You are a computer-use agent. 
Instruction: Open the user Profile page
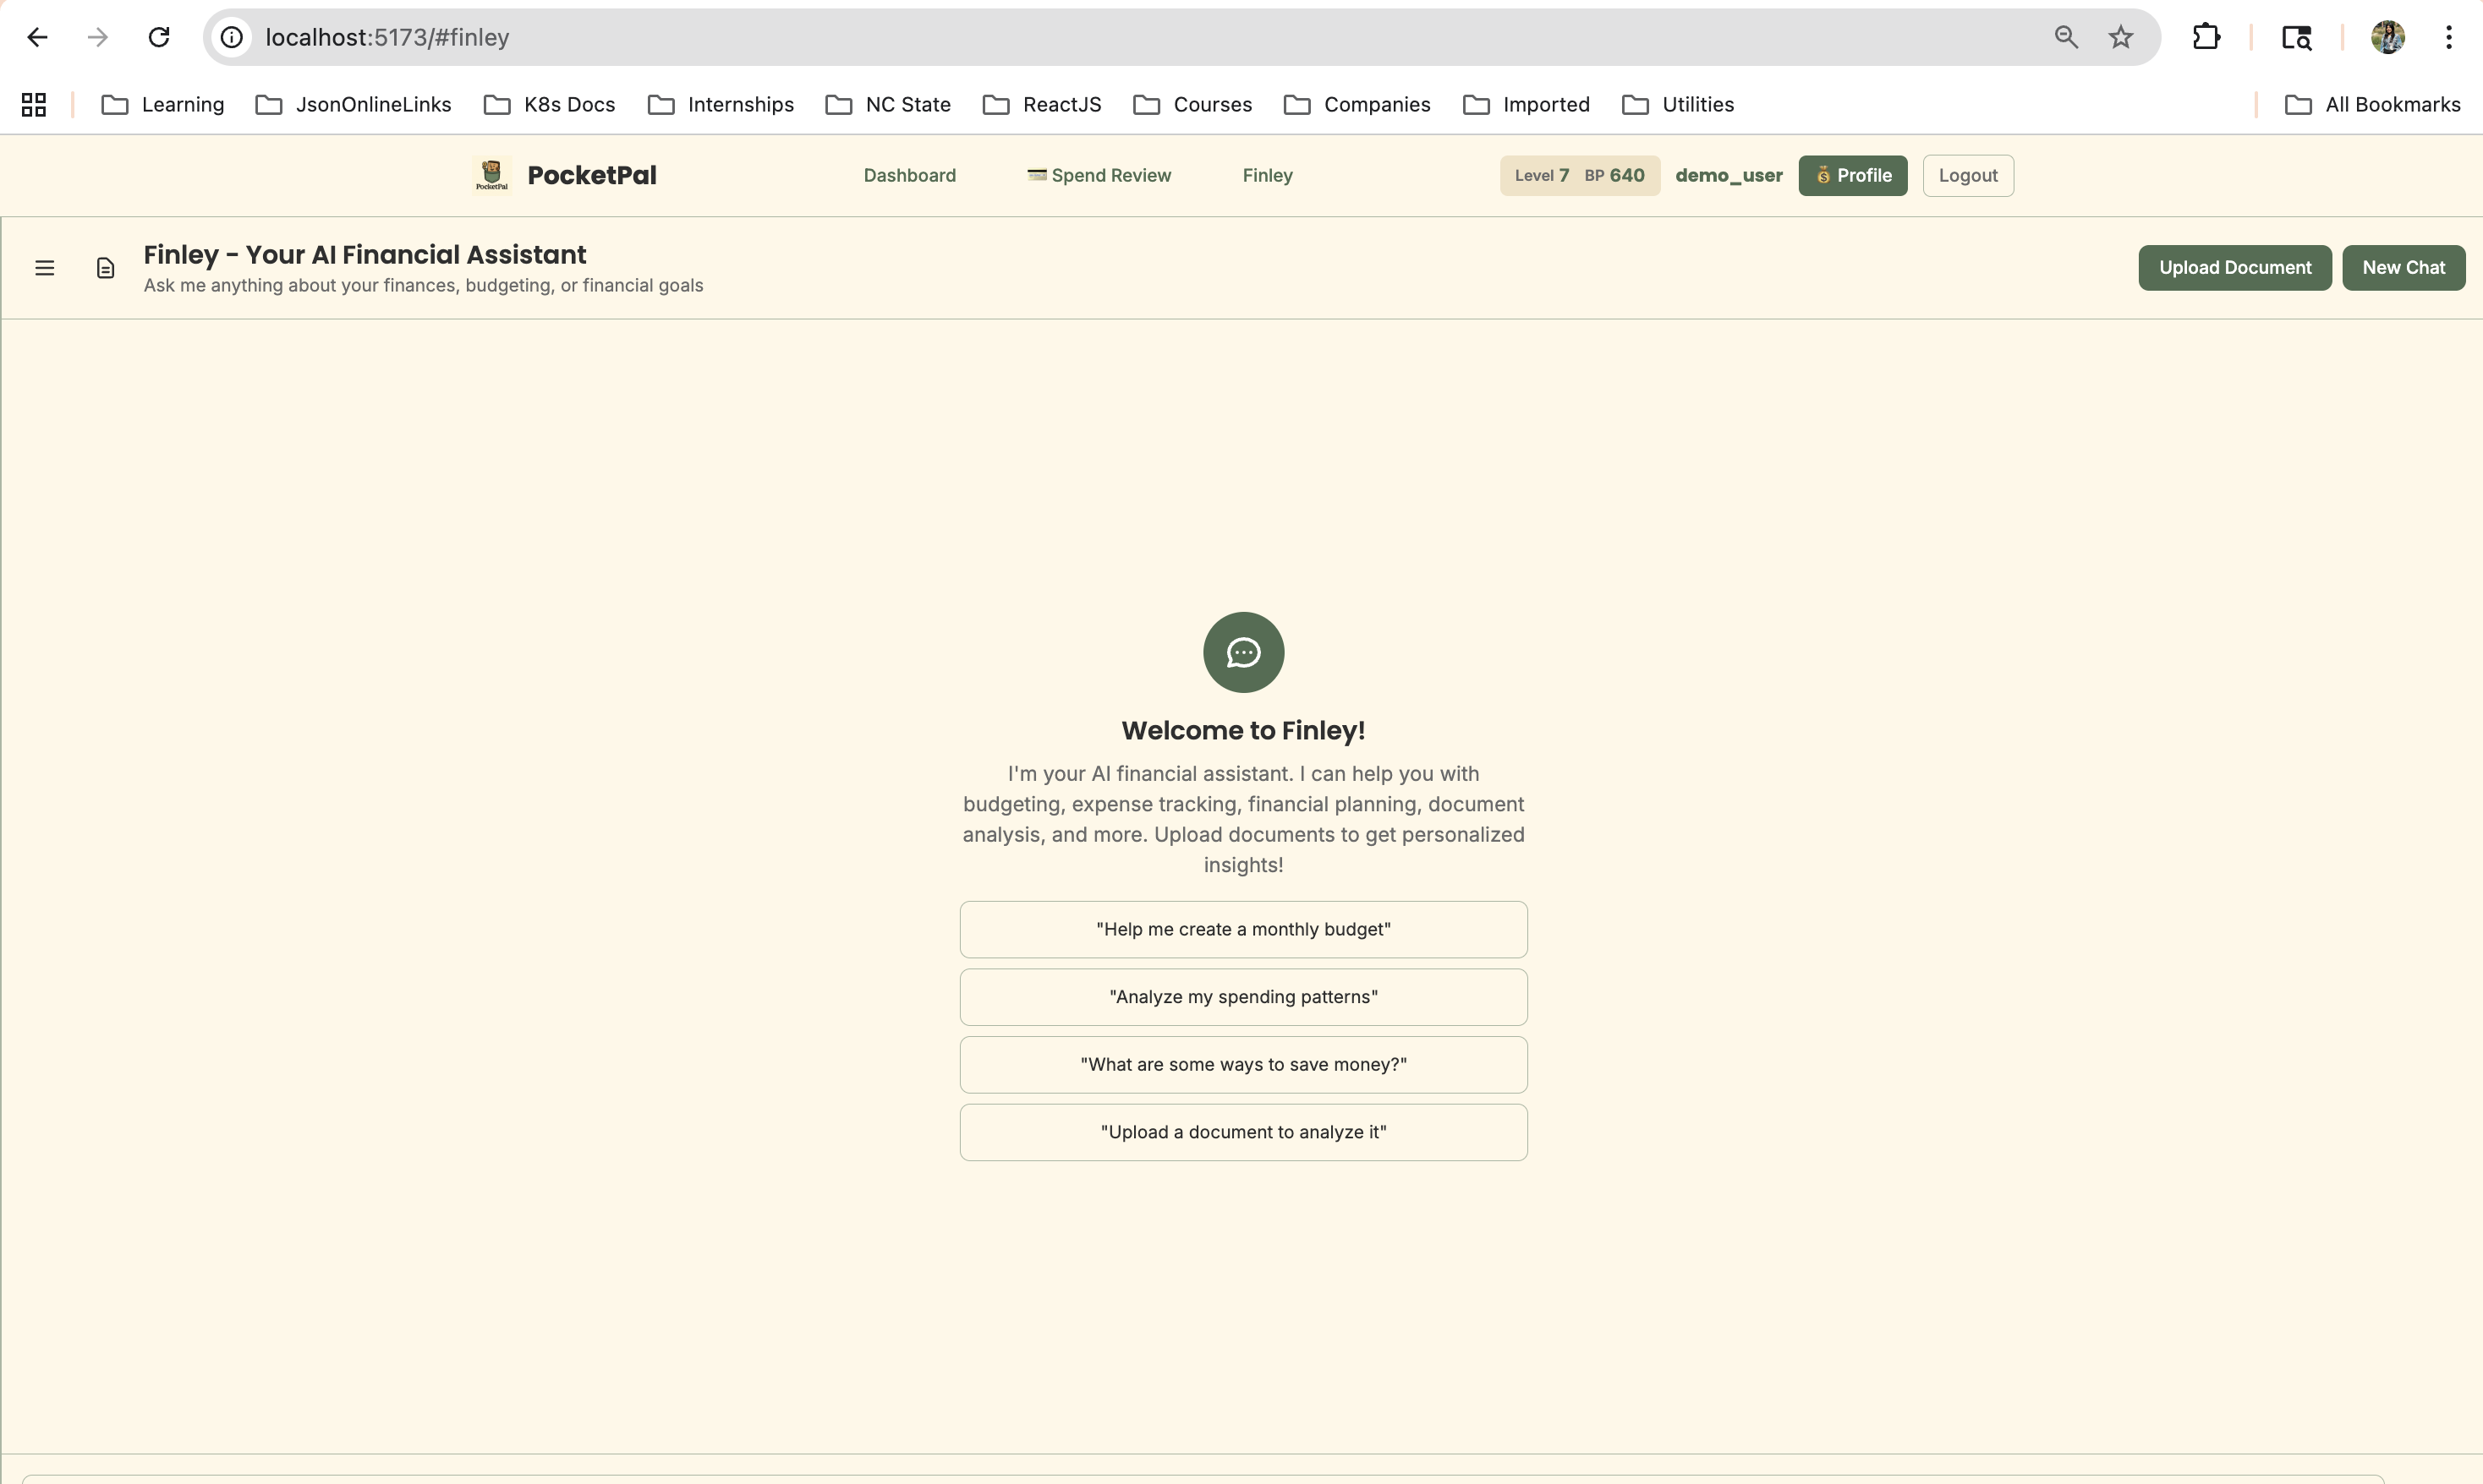coord(1852,175)
